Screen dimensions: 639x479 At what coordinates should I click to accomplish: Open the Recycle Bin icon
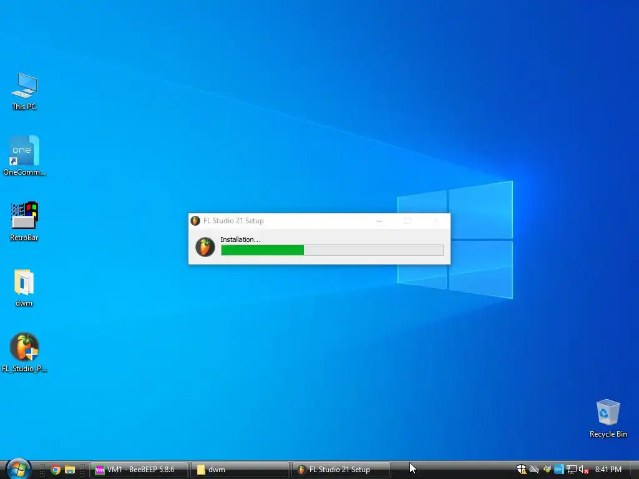[x=608, y=419]
